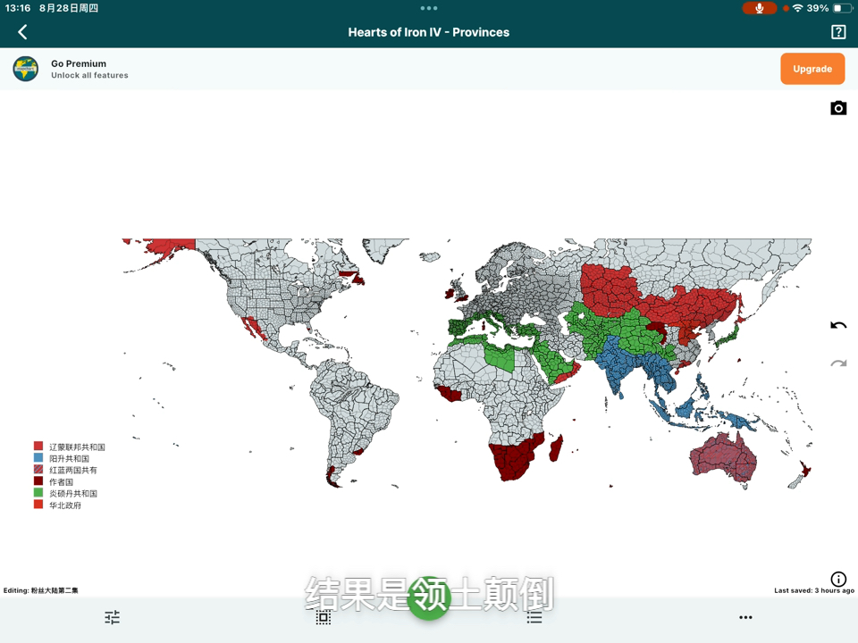Screen dimensions: 858x643
Task: Click the Hearts of Iron IV - Provinces title
Action: point(428,32)
